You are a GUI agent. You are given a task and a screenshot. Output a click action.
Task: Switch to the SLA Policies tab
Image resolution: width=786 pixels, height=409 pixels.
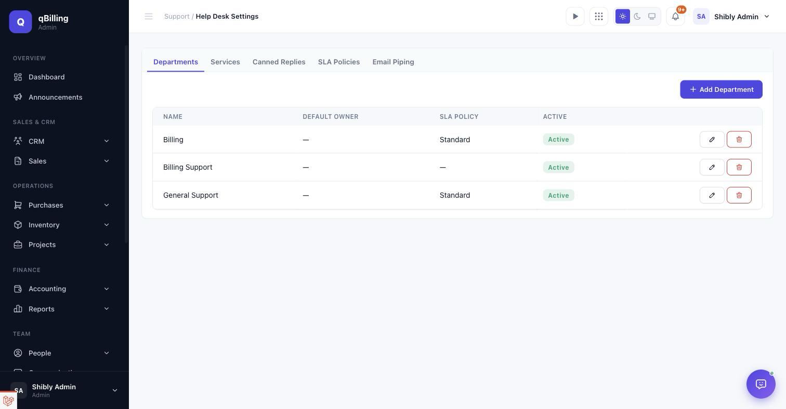(339, 62)
